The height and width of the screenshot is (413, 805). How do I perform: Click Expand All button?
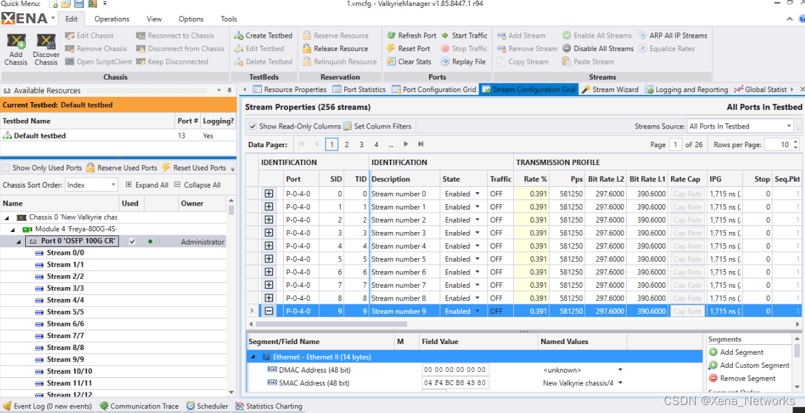[x=147, y=185]
